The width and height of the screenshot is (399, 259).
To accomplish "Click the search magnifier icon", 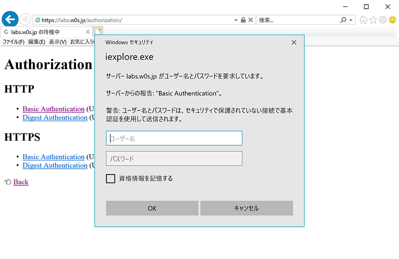I will point(343,20).
